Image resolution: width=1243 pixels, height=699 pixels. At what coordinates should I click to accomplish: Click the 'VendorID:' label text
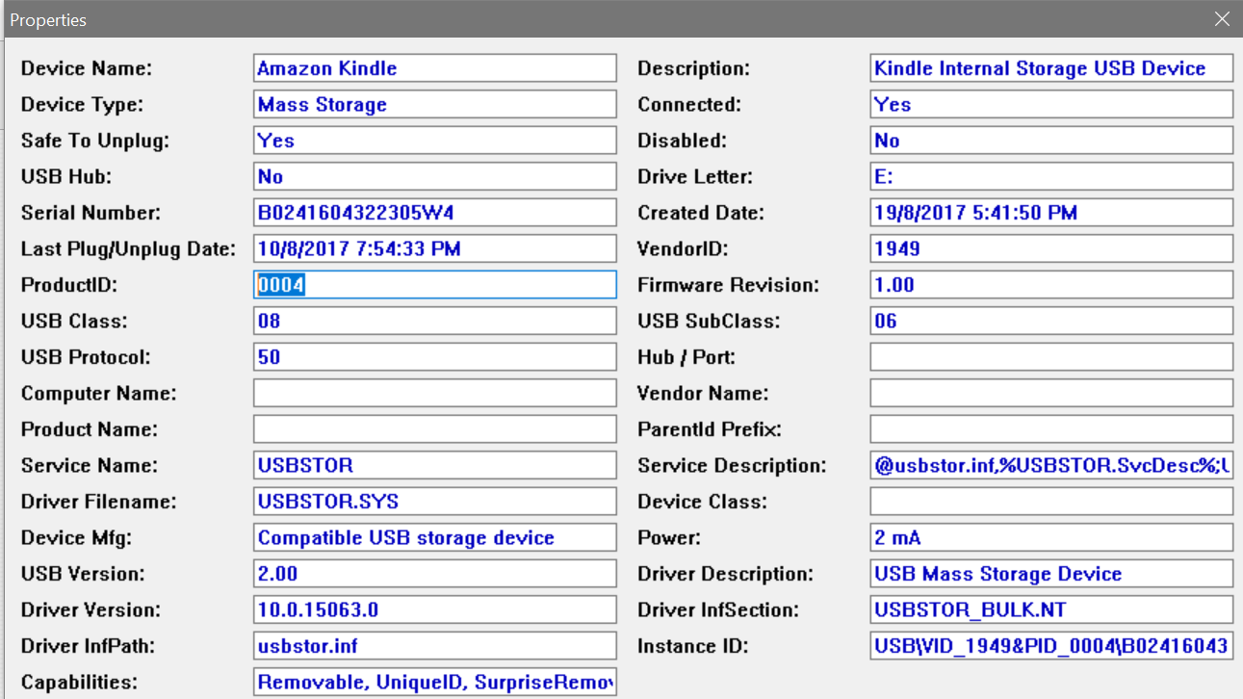[683, 249]
